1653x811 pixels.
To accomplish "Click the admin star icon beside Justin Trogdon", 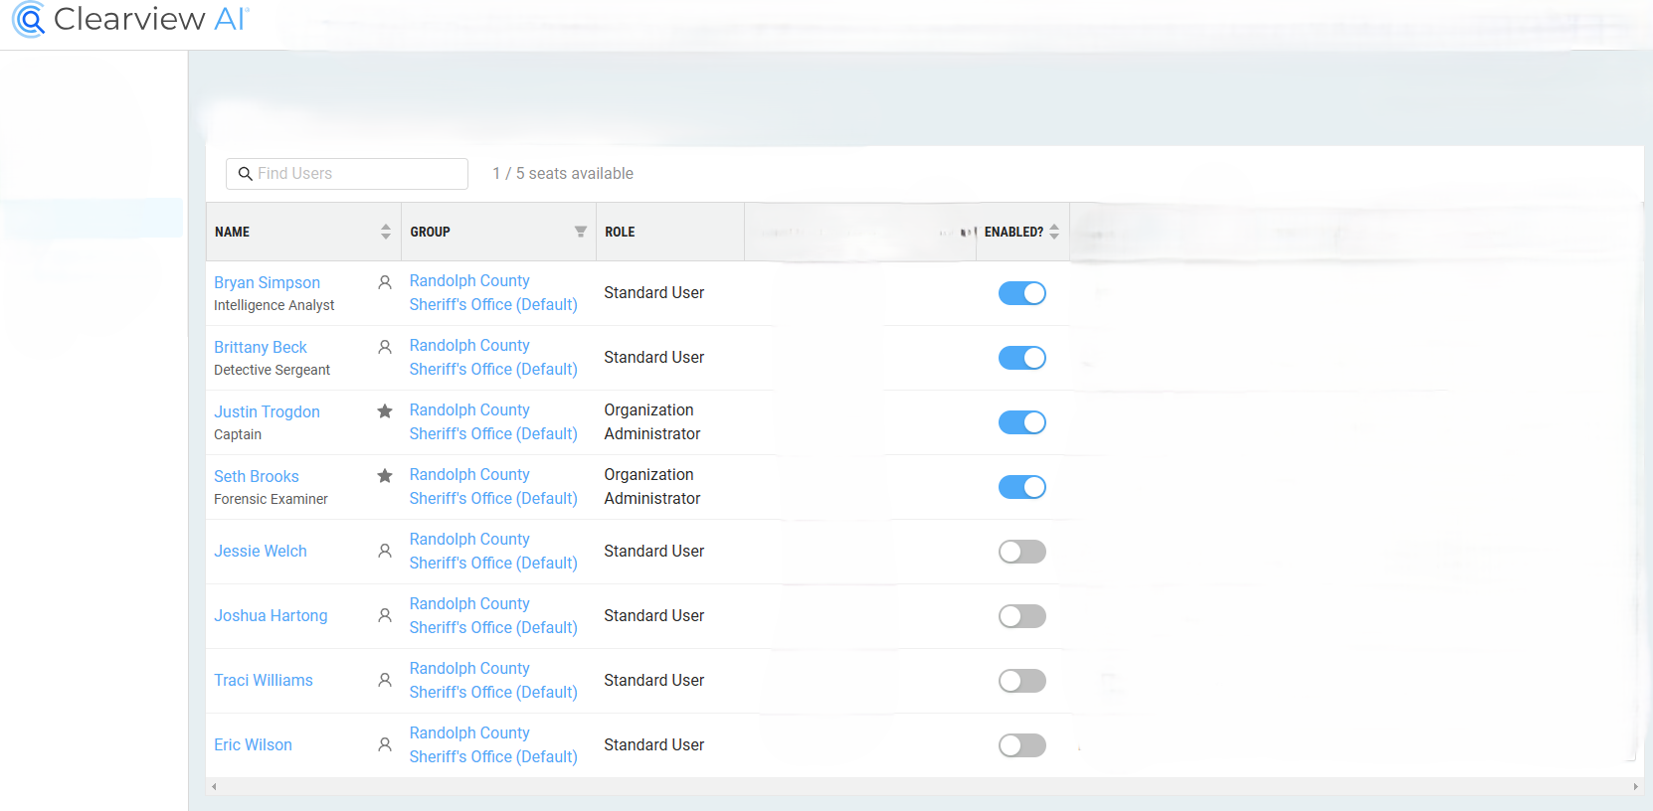I will click(385, 411).
